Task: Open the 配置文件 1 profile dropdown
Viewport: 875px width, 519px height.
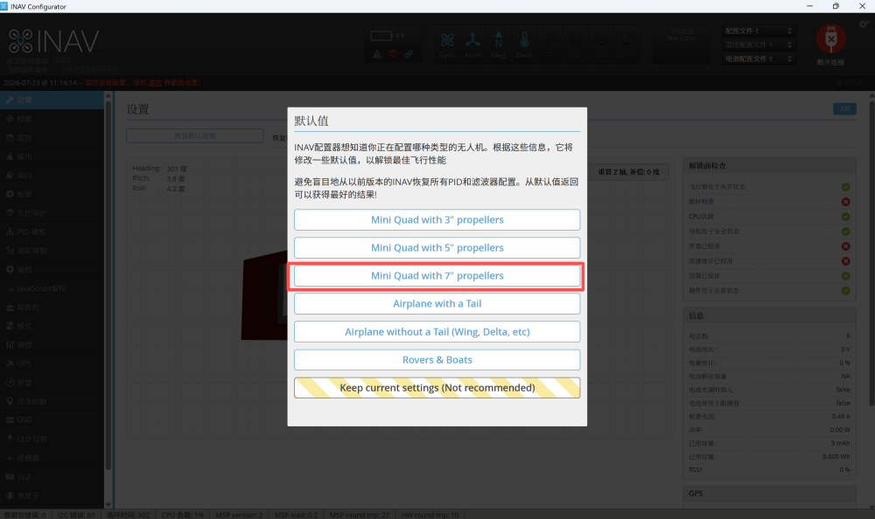Action: click(x=759, y=31)
